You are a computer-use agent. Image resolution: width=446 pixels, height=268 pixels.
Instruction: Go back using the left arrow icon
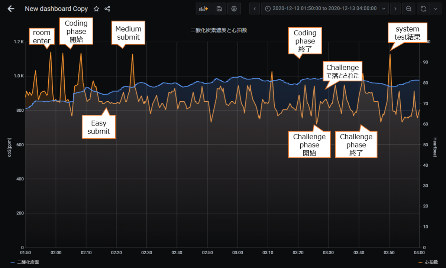pyautogui.click(x=11, y=9)
